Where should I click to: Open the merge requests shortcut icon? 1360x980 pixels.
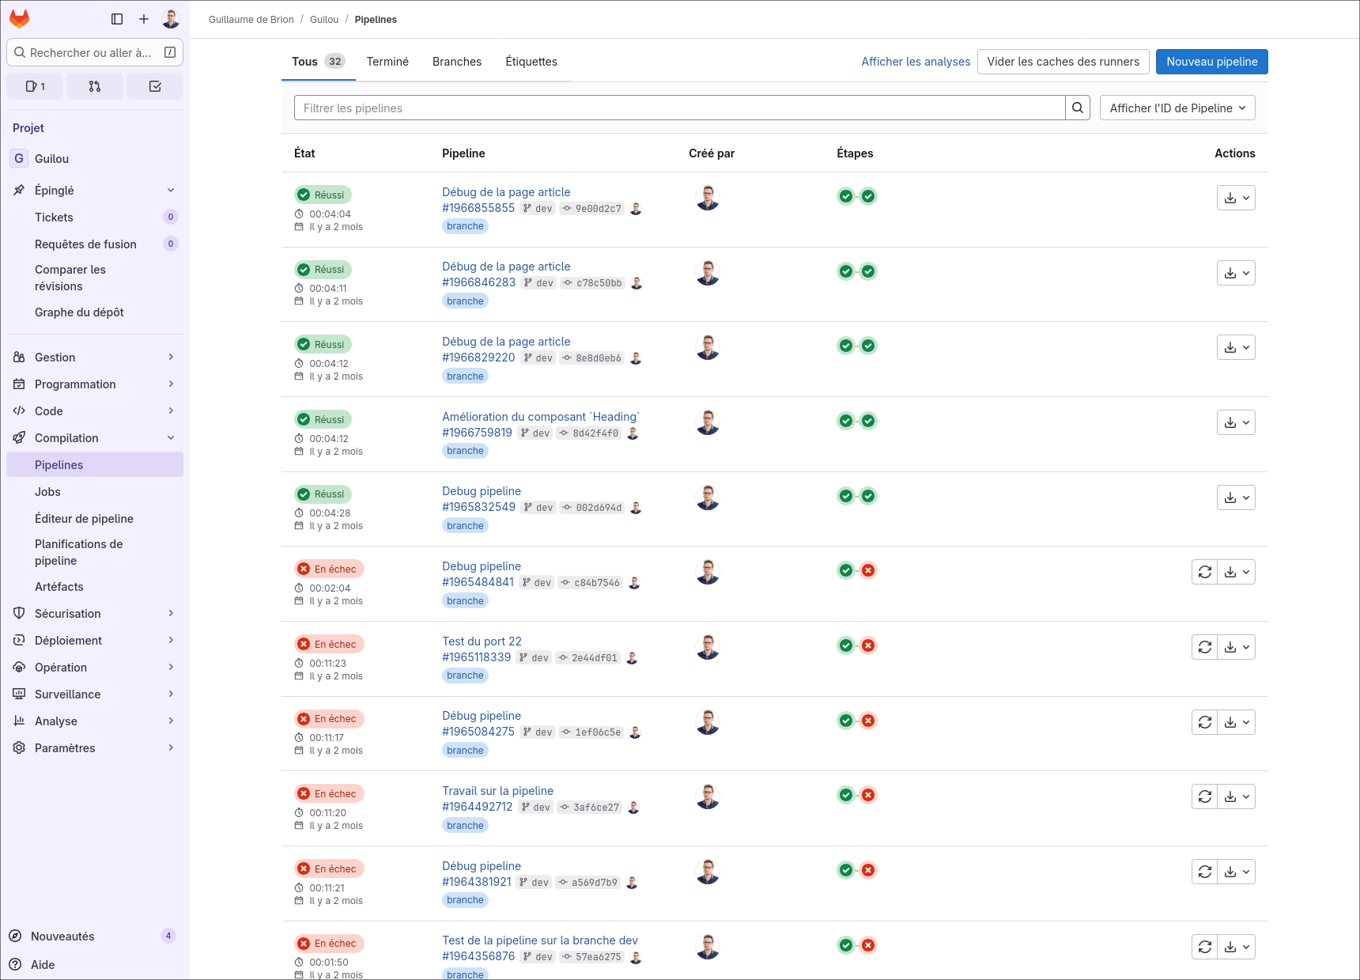(x=95, y=86)
